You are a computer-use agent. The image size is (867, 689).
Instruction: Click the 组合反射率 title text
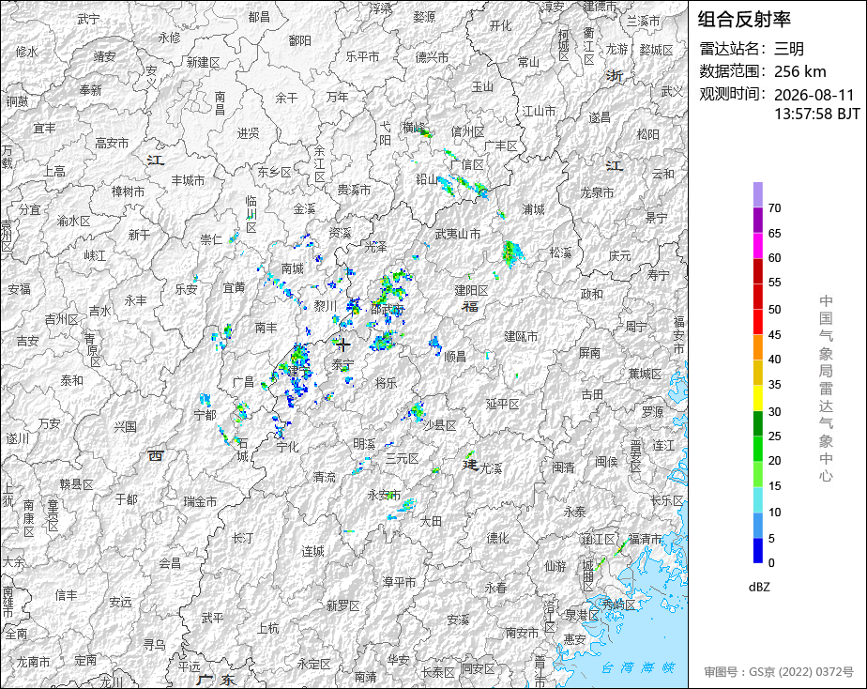pos(744,20)
